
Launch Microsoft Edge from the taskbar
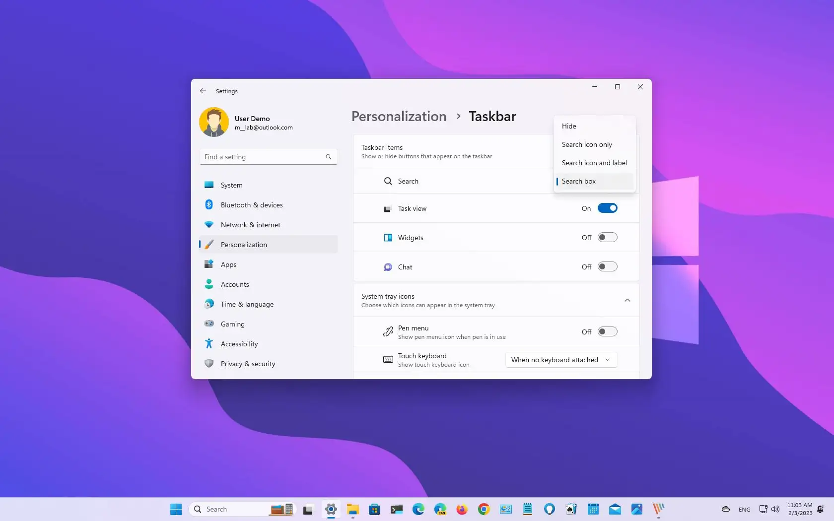click(x=418, y=509)
